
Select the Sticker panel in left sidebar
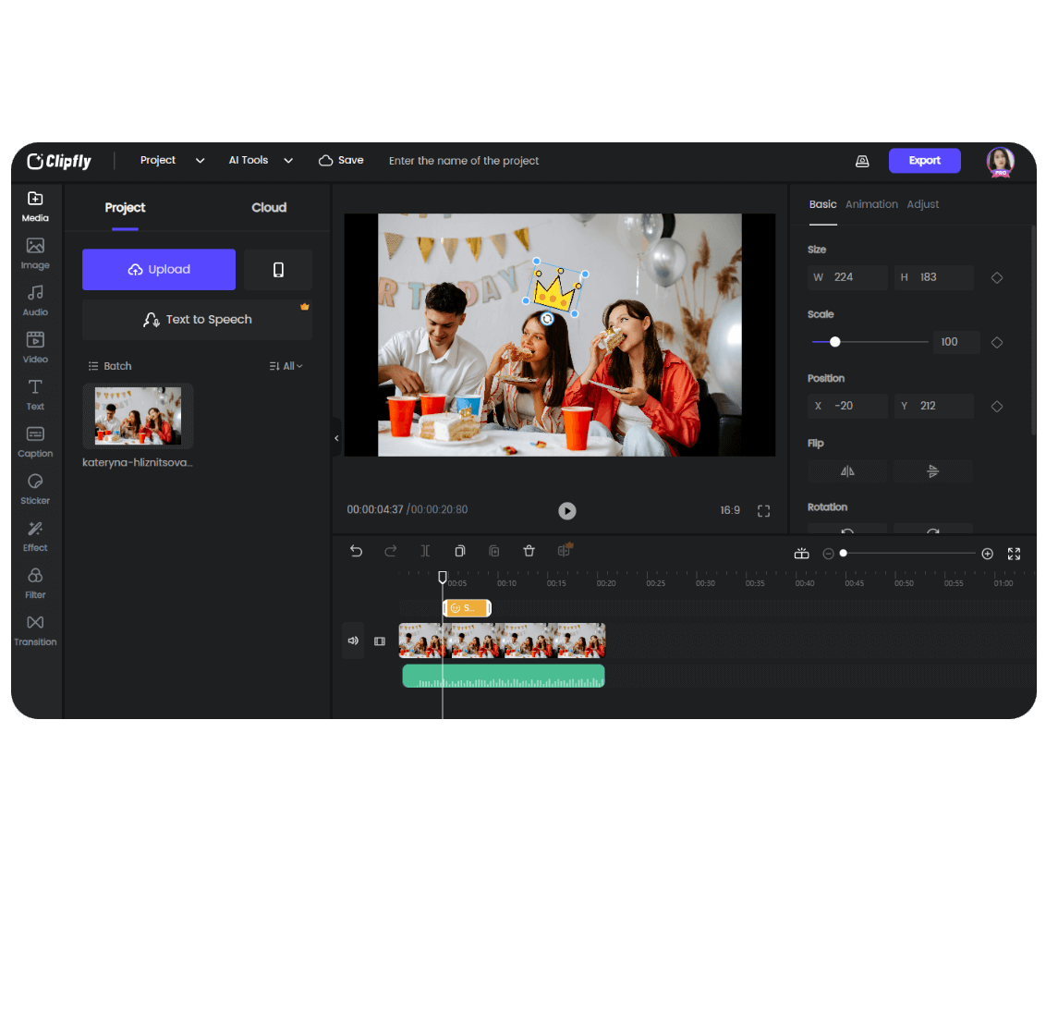click(x=34, y=490)
